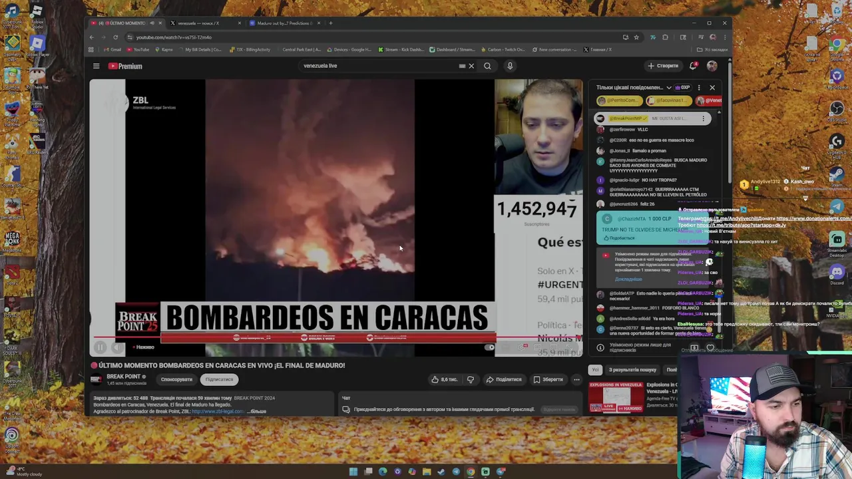852x479 pixels.
Task: Open 'Carbon - Twitch Ov...' bookmark
Action: coord(503,50)
